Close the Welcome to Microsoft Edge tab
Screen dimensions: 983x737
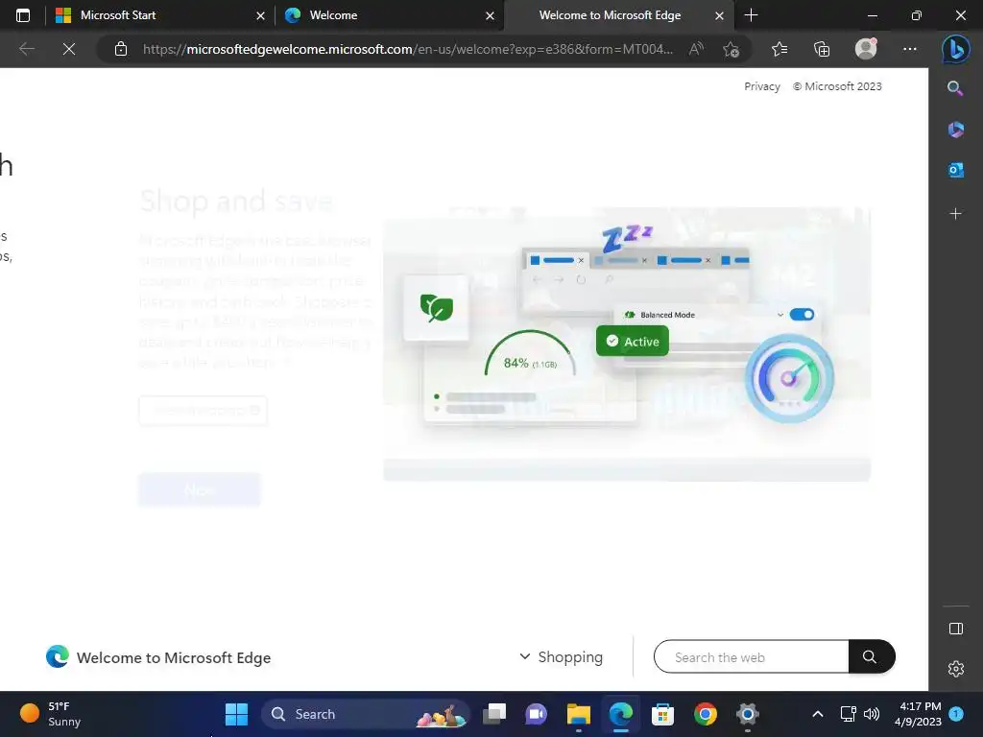(x=719, y=15)
